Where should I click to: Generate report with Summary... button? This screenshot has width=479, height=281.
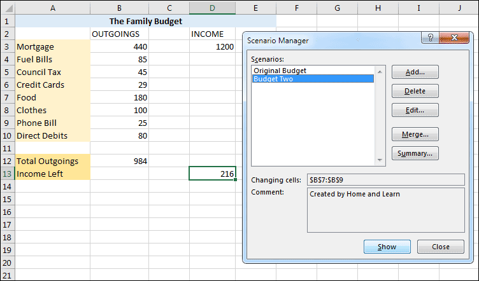[415, 153]
